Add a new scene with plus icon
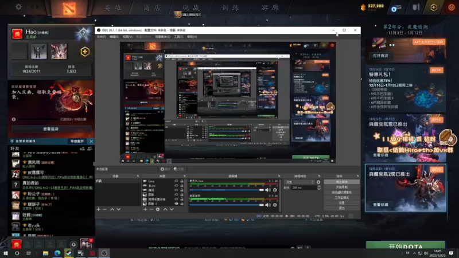Viewport: 459px width, 258px height. coord(98,209)
